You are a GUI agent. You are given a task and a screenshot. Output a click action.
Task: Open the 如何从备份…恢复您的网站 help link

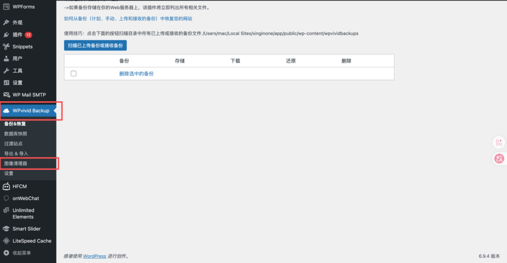coord(128,19)
